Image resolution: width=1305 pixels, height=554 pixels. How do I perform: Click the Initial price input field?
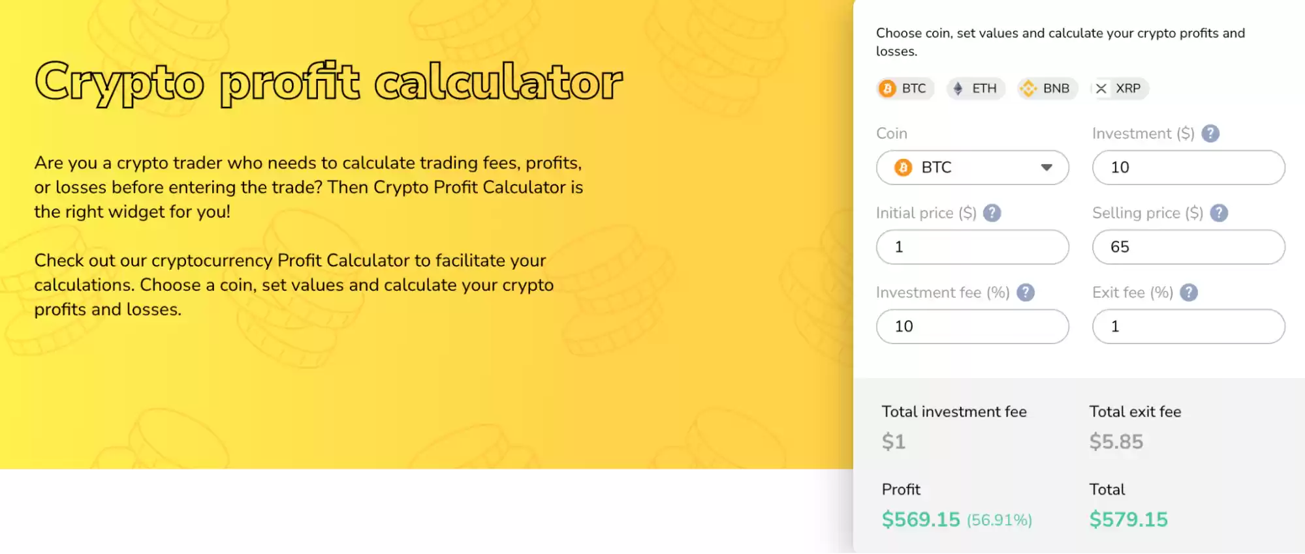coord(972,247)
